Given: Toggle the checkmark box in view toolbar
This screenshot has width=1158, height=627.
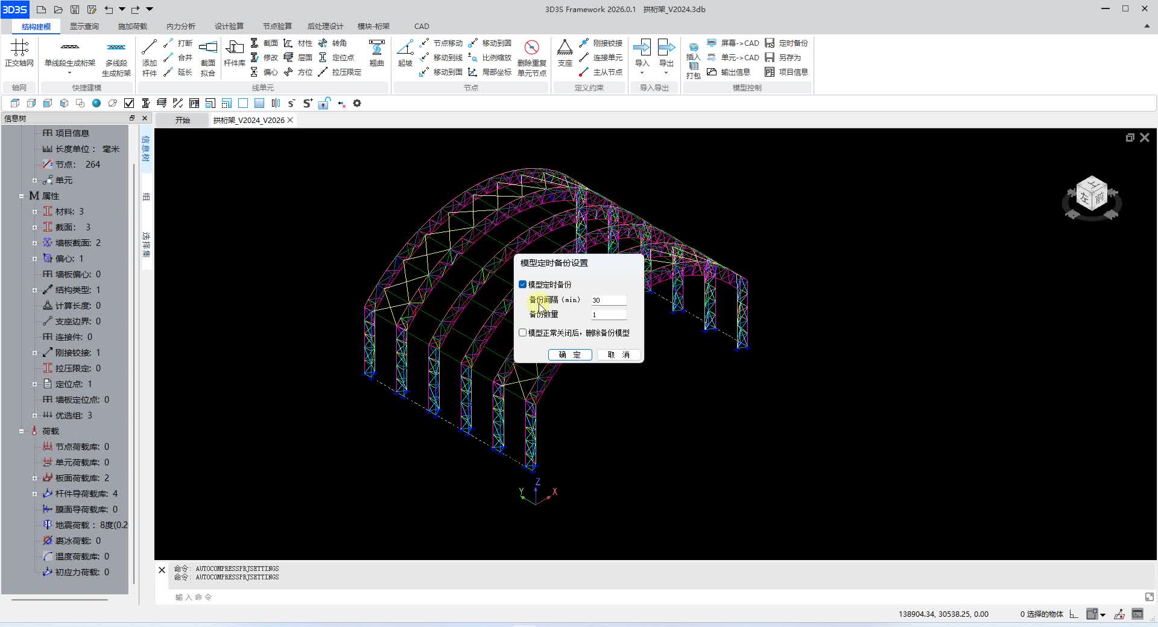Looking at the screenshot, I should (128, 103).
